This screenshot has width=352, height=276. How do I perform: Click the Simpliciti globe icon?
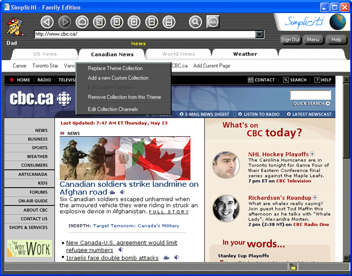point(337,22)
